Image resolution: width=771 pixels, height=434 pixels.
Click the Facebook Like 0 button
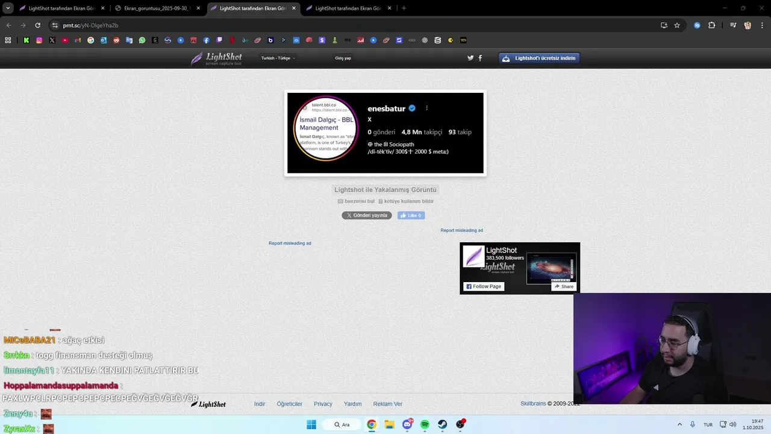click(411, 215)
